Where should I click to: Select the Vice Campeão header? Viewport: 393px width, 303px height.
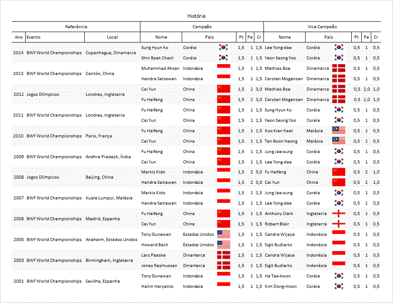pos(322,27)
